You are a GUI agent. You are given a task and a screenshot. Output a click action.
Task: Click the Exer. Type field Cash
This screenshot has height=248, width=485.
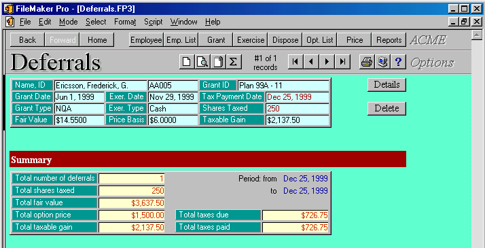click(173, 109)
